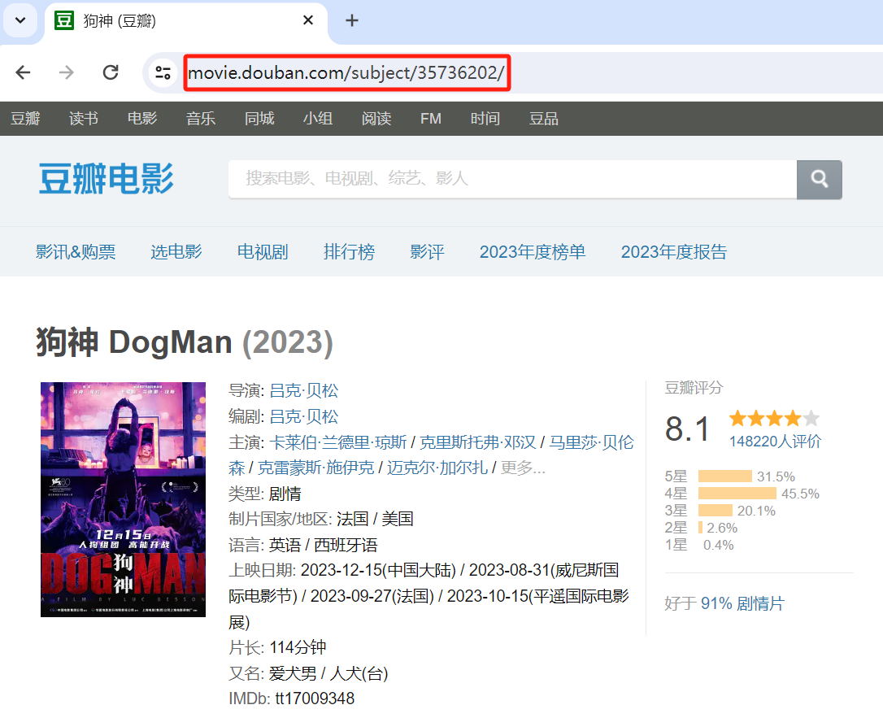This screenshot has height=718, width=883.
Task: Reload the Douban page
Action: (111, 72)
